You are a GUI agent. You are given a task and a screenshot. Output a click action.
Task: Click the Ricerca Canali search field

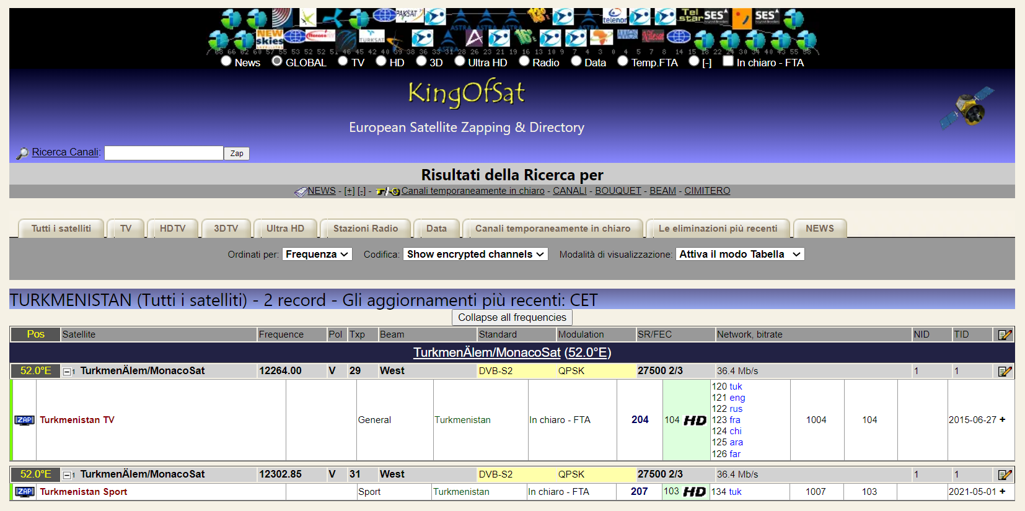pos(164,153)
